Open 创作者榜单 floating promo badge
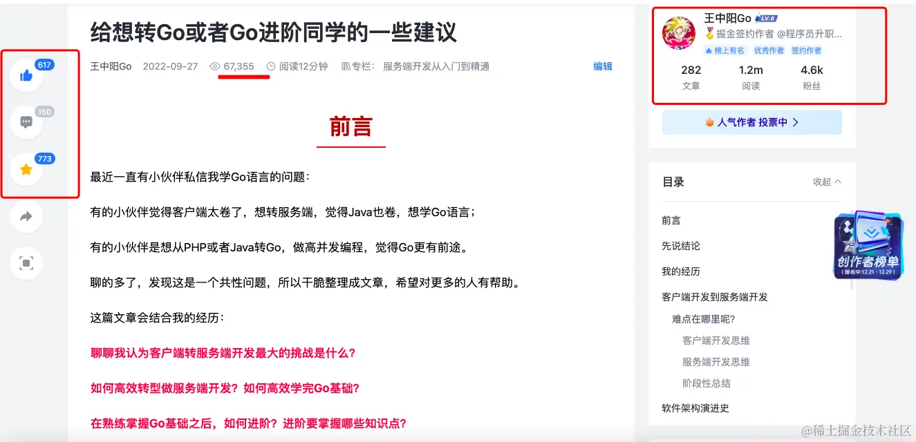Viewport: 916px width, 442px height. click(x=869, y=245)
